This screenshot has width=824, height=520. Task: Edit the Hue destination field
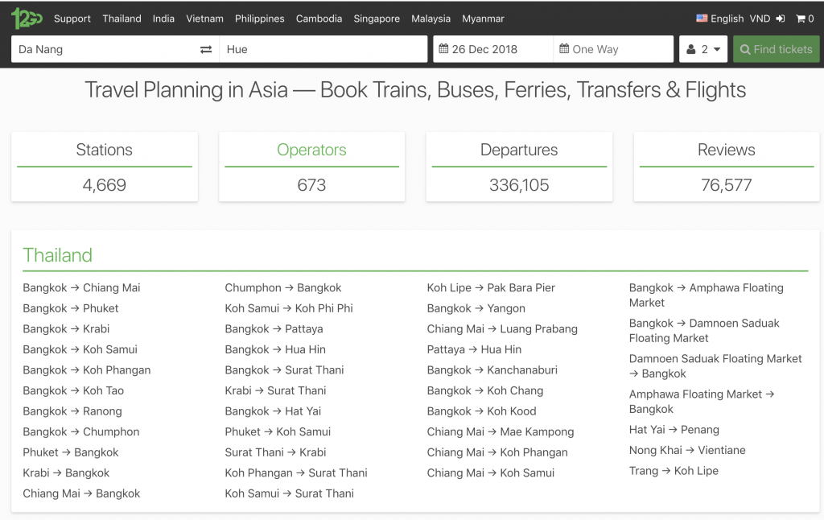click(323, 49)
